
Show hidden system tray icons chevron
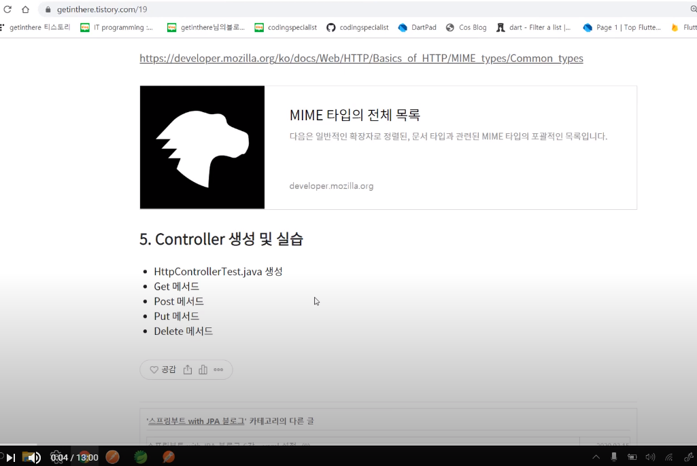(x=596, y=457)
